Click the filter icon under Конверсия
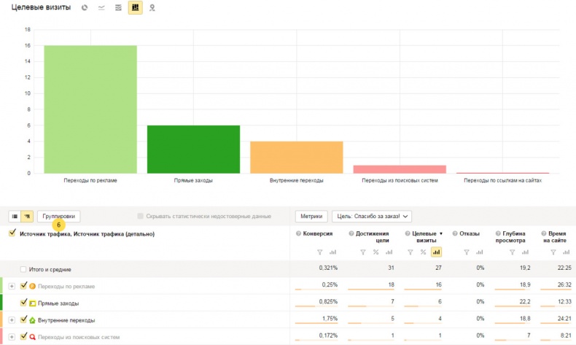Image resolution: width=576 pixels, height=345 pixels. tap(319, 252)
